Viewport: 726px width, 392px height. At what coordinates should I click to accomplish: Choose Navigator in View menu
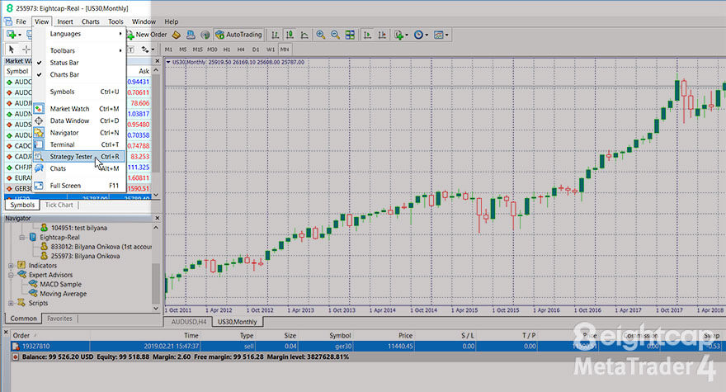(79, 133)
